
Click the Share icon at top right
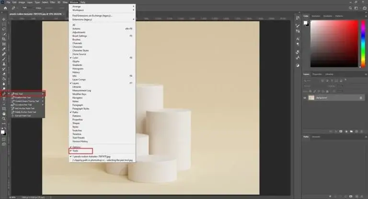click(x=365, y=8)
